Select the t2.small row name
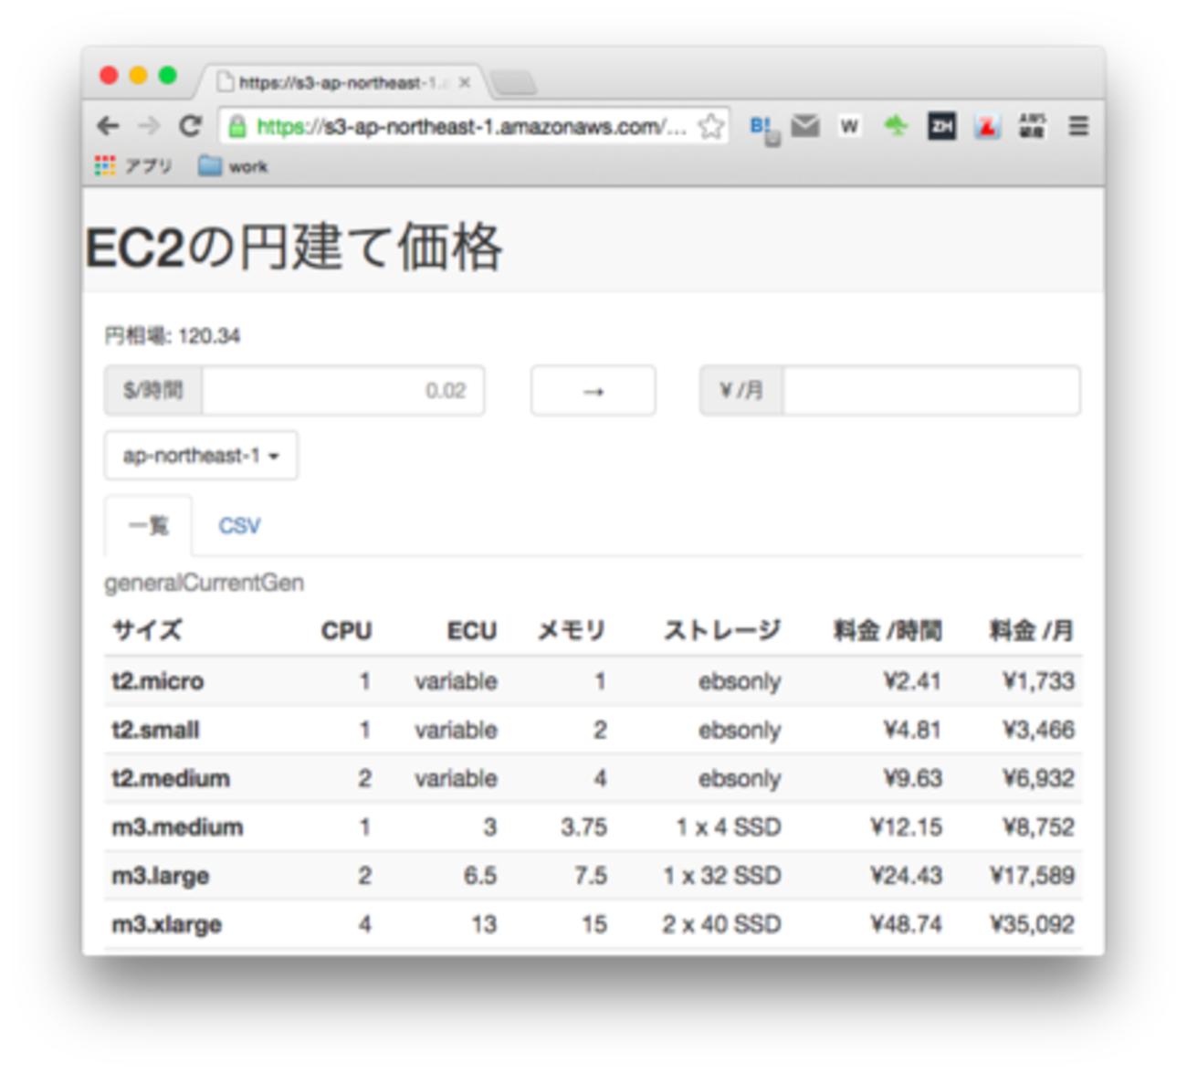1187x1074 pixels. (x=155, y=730)
